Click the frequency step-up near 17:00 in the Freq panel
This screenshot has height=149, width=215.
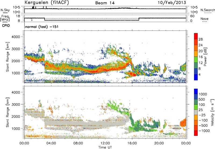point(139,19)
